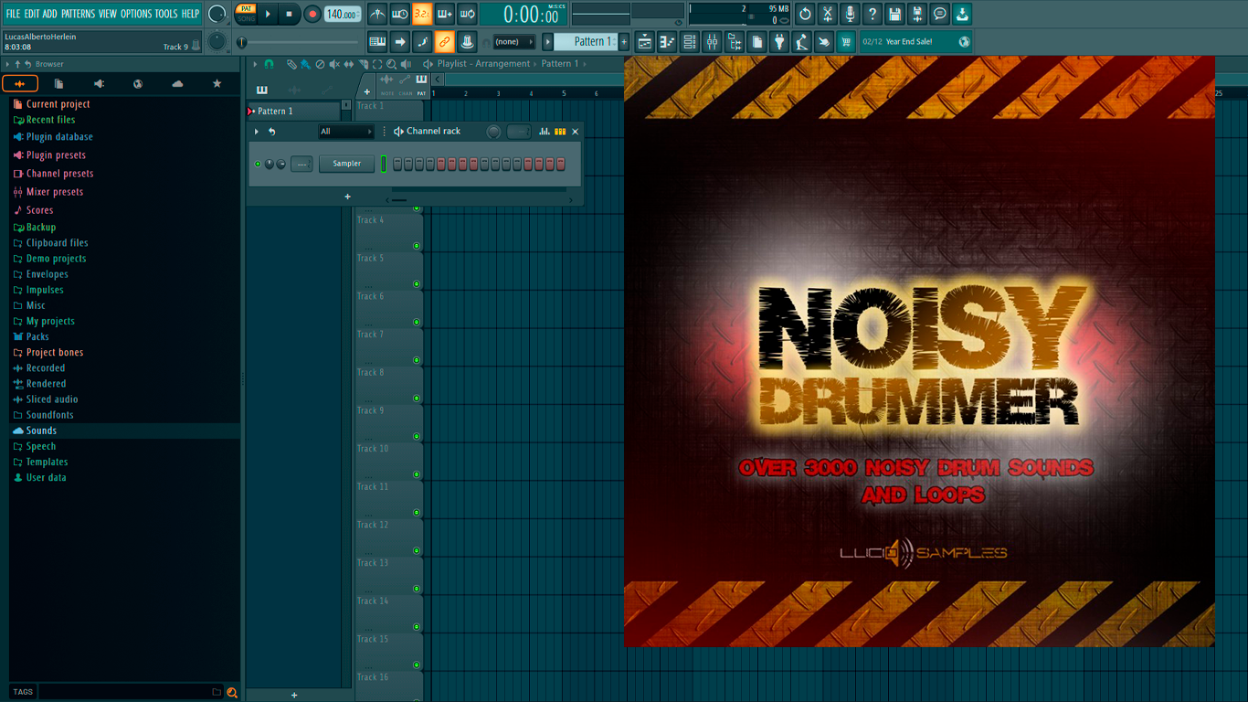The image size is (1248, 702).
Task: Open the audio editor (scissors icon)
Action: click(x=827, y=14)
